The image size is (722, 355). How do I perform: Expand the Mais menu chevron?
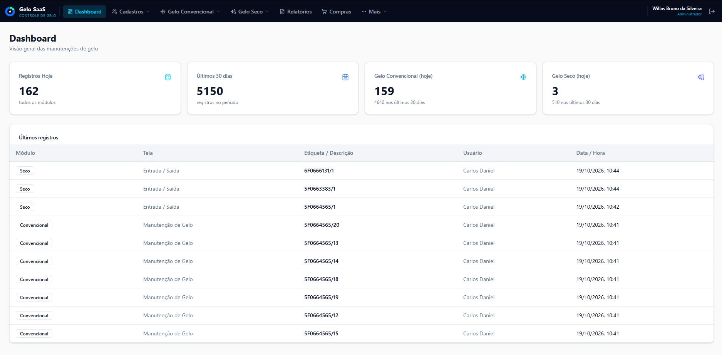coord(385,12)
